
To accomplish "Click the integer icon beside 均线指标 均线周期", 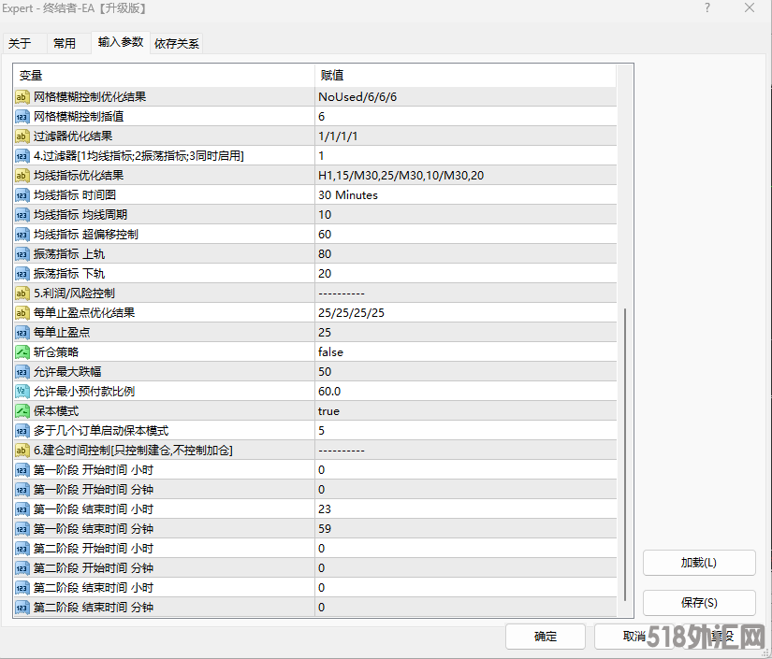I will click(x=22, y=215).
